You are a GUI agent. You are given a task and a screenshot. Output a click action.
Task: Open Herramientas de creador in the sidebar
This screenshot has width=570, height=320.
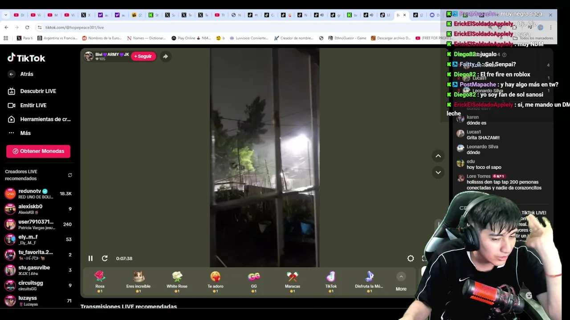[x=39, y=119]
